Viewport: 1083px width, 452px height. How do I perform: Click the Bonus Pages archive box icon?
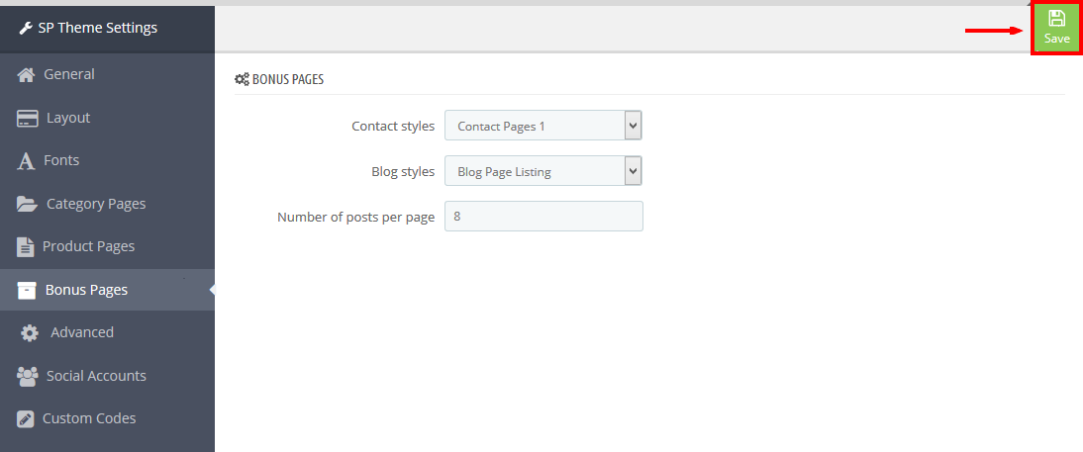[x=27, y=290]
